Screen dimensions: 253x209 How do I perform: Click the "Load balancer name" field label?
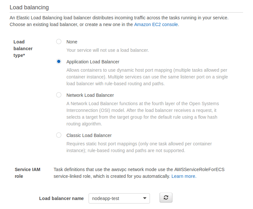61,198
